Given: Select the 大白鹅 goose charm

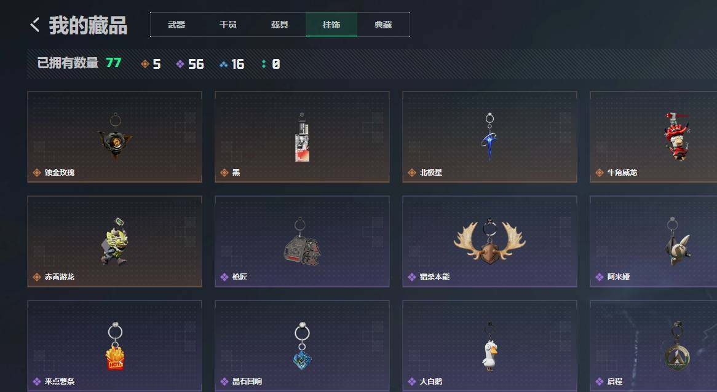Looking at the screenshot, I should [489, 346].
